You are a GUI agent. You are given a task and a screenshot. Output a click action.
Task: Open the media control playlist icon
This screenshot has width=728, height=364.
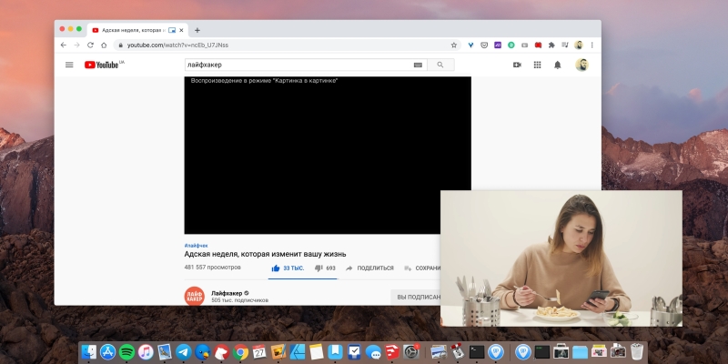coord(565,45)
